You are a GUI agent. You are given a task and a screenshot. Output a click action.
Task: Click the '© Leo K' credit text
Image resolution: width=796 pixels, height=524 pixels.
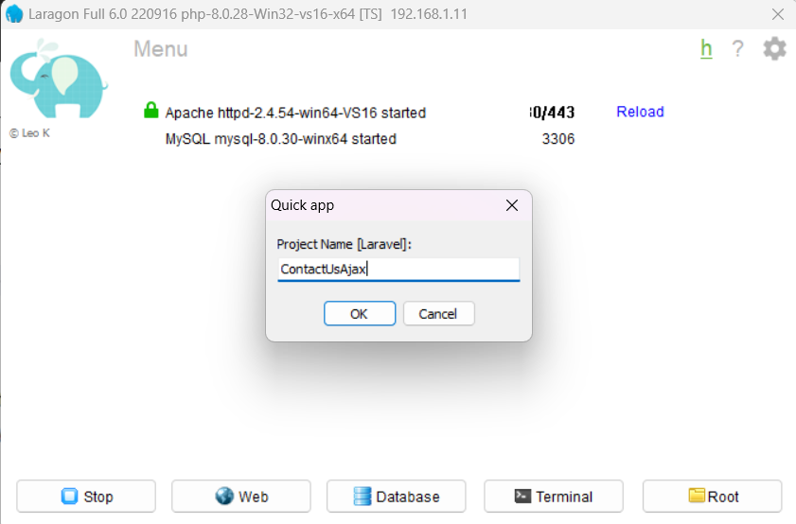[29, 133]
